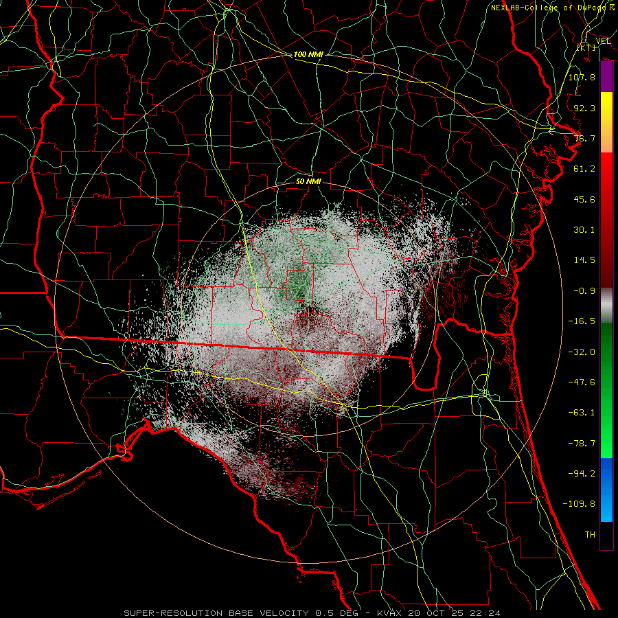Click the 45.6 velocity legend value
Viewport: 618px width, 618px height.
pyautogui.click(x=584, y=199)
